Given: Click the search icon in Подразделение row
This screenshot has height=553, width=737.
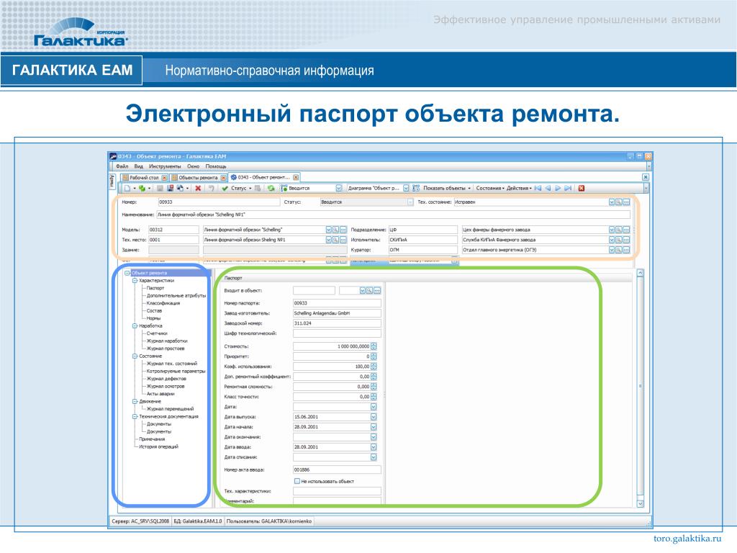Looking at the screenshot, I should tap(619, 230).
